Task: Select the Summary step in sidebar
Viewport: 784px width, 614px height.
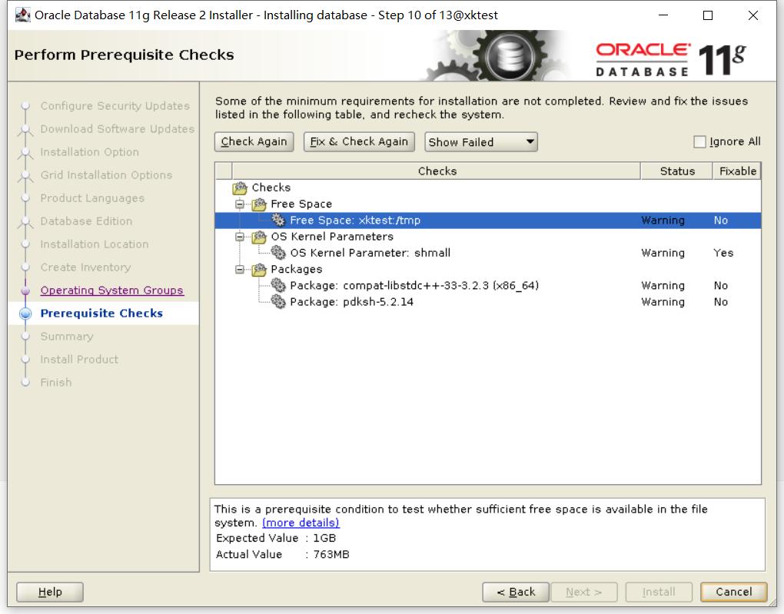Action: pos(67,337)
